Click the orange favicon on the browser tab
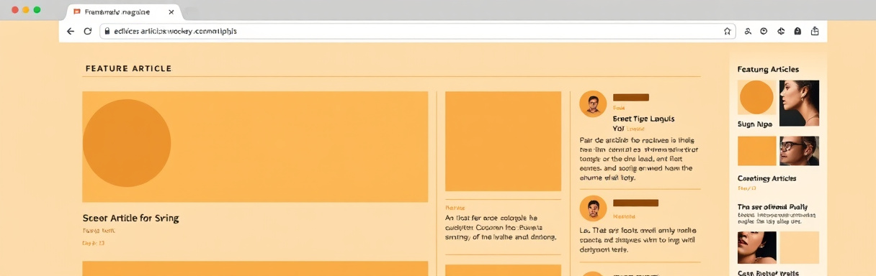This screenshot has width=876, height=276. tap(77, 12)
